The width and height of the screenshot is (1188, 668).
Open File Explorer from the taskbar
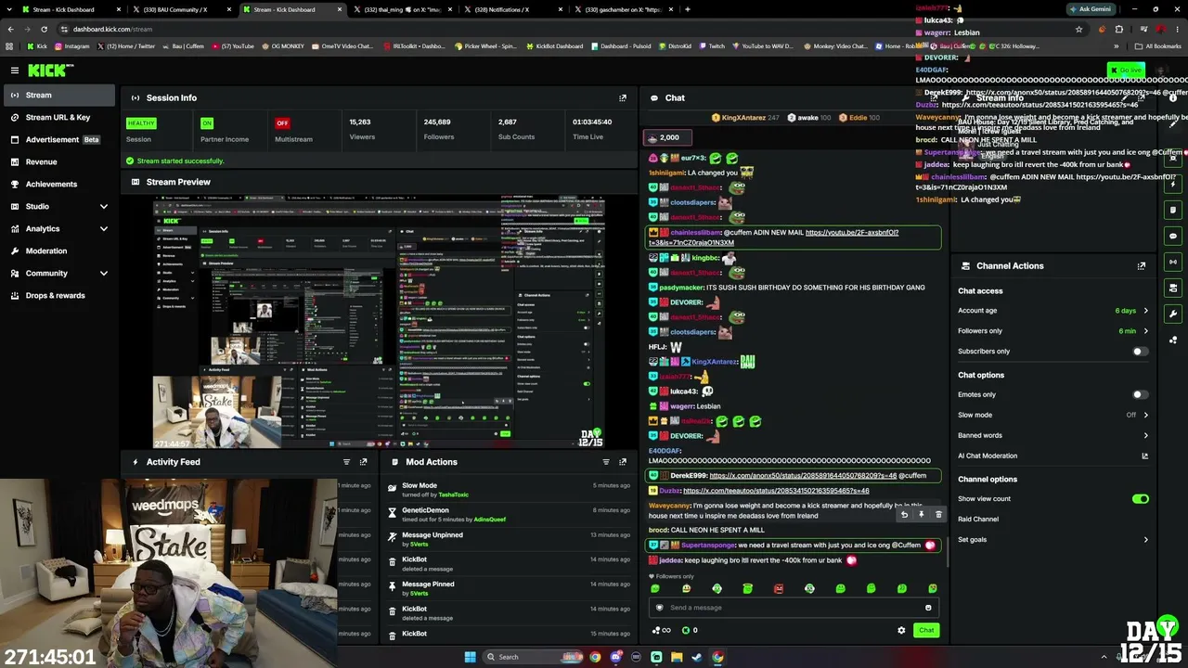(x=677, y=657)
